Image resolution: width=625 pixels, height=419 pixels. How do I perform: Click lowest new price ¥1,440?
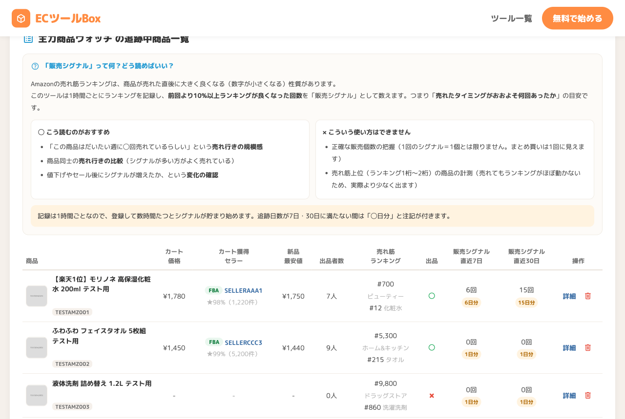click(293, 347)
